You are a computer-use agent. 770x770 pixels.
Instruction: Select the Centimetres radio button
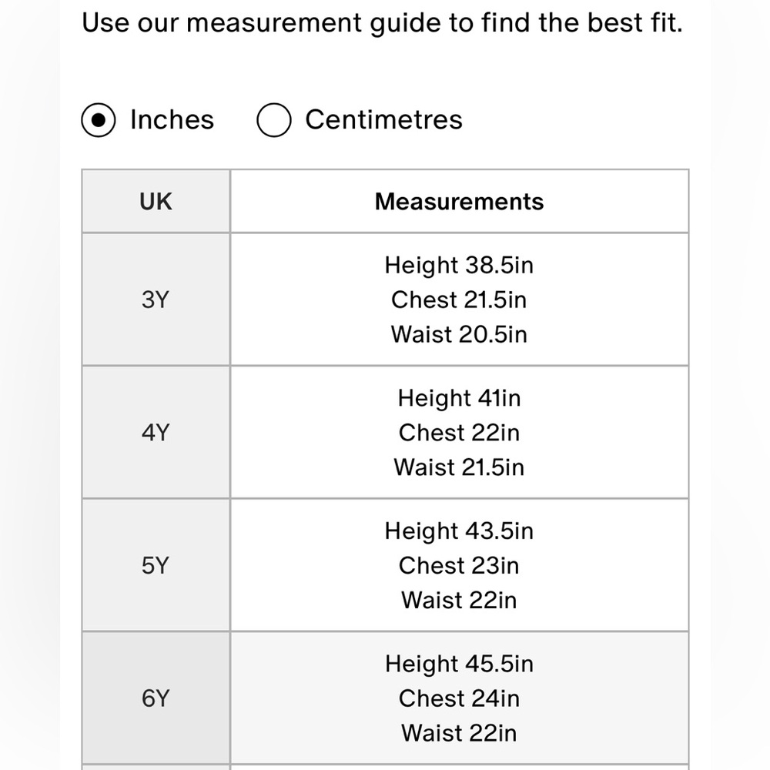(273, 120)
